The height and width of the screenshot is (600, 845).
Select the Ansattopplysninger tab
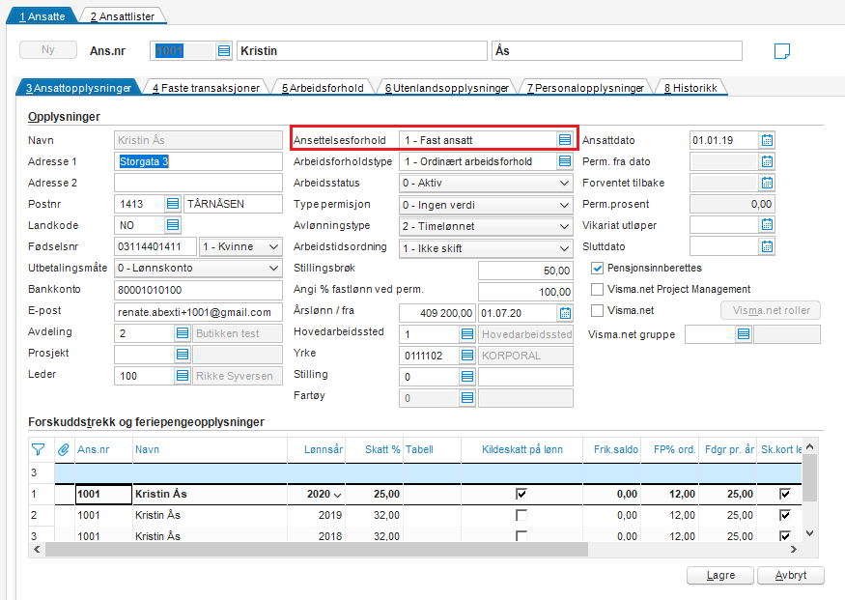click(x=78, y=88)
